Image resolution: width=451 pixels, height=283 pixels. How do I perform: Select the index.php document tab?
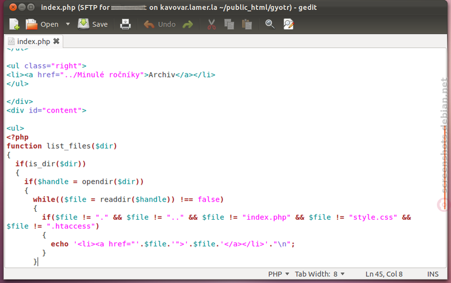(x=33, y=41)
